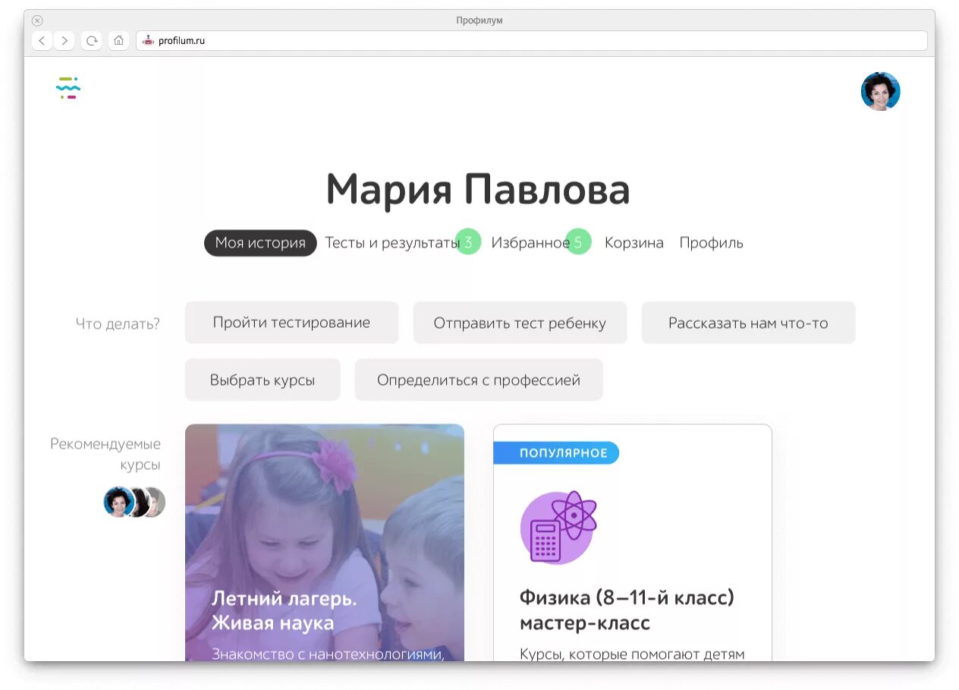Select the Моя история tab
The height and width of the screenshot is (690, 959).
(x=260, y=243)
